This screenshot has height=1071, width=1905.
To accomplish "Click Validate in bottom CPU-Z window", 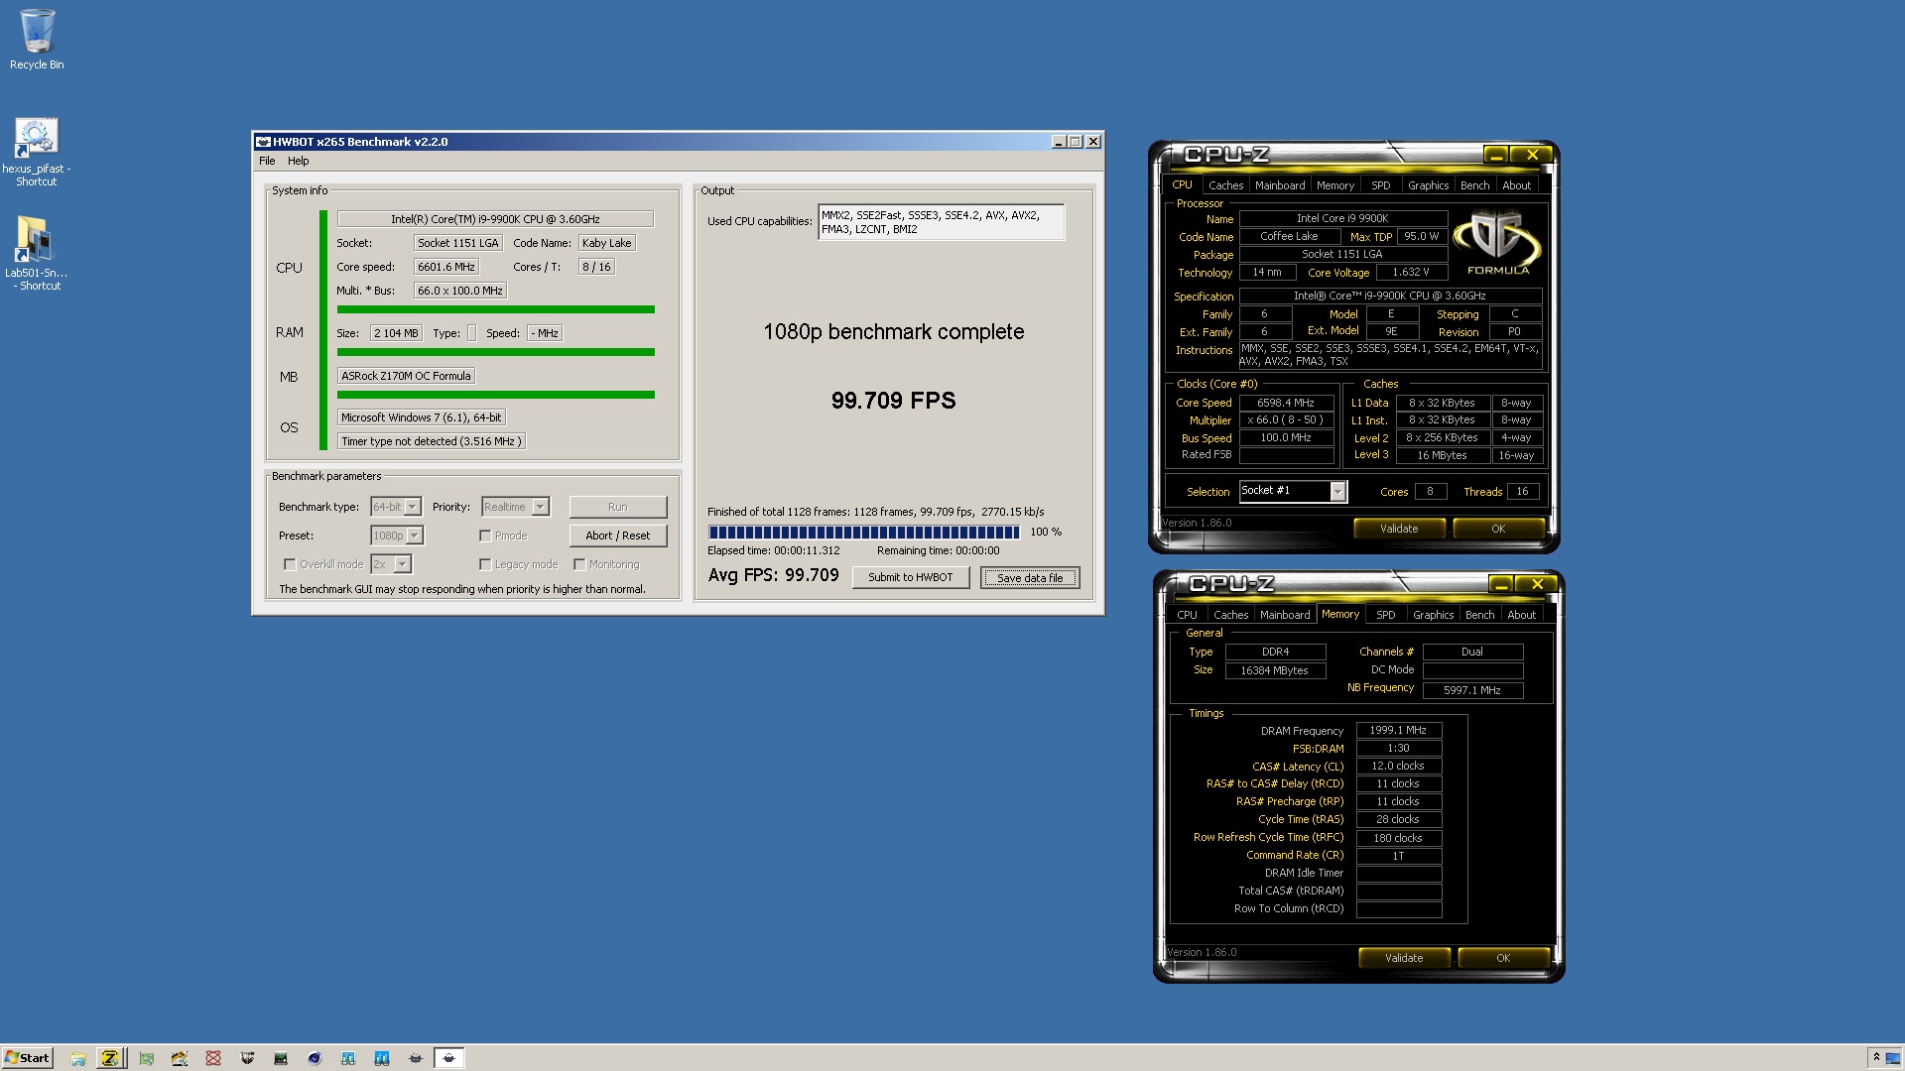I will [1404, 958].
